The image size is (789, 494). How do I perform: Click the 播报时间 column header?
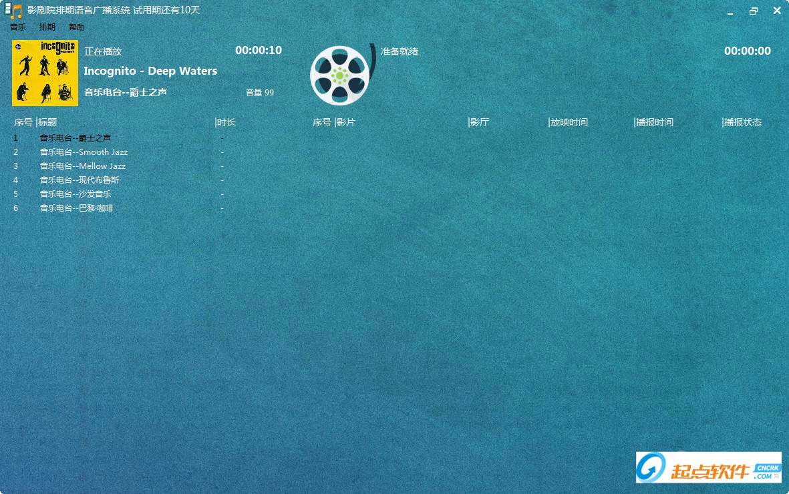pyautogui.click(x=655, y=122)
